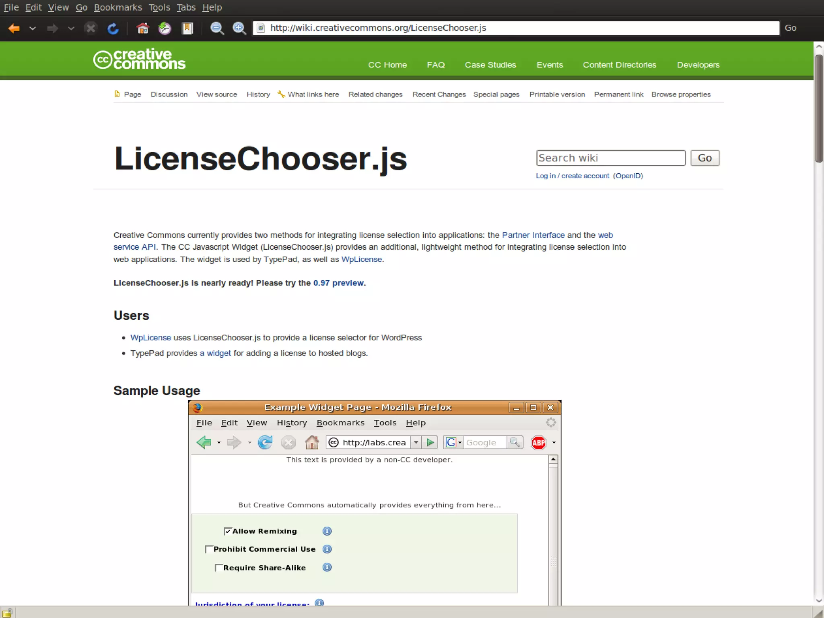Image resolution: width=824 pixels, height=618 pixels.
Task: Switch to the Discussion page tab
Action: (x=169, y=94)
